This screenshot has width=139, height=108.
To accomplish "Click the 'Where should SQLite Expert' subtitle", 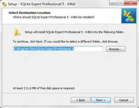I will [x=54, y=17].
